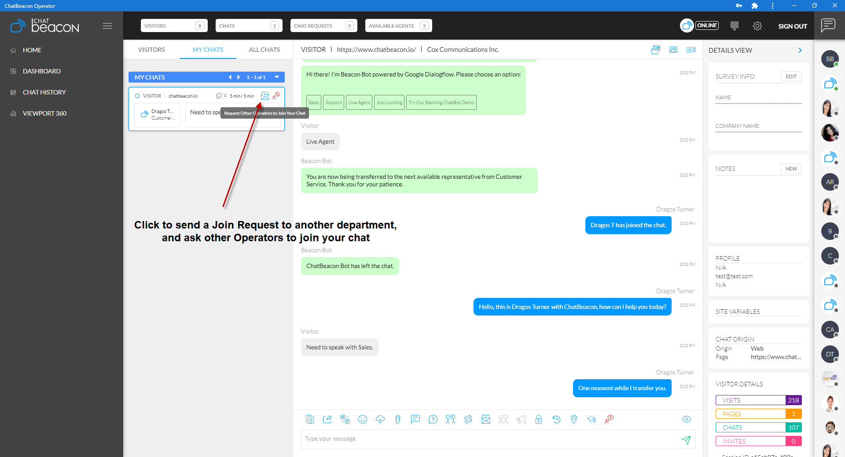845x457 pixels.
Task: Click the question mark bubble icon
Action: point(433,419)
